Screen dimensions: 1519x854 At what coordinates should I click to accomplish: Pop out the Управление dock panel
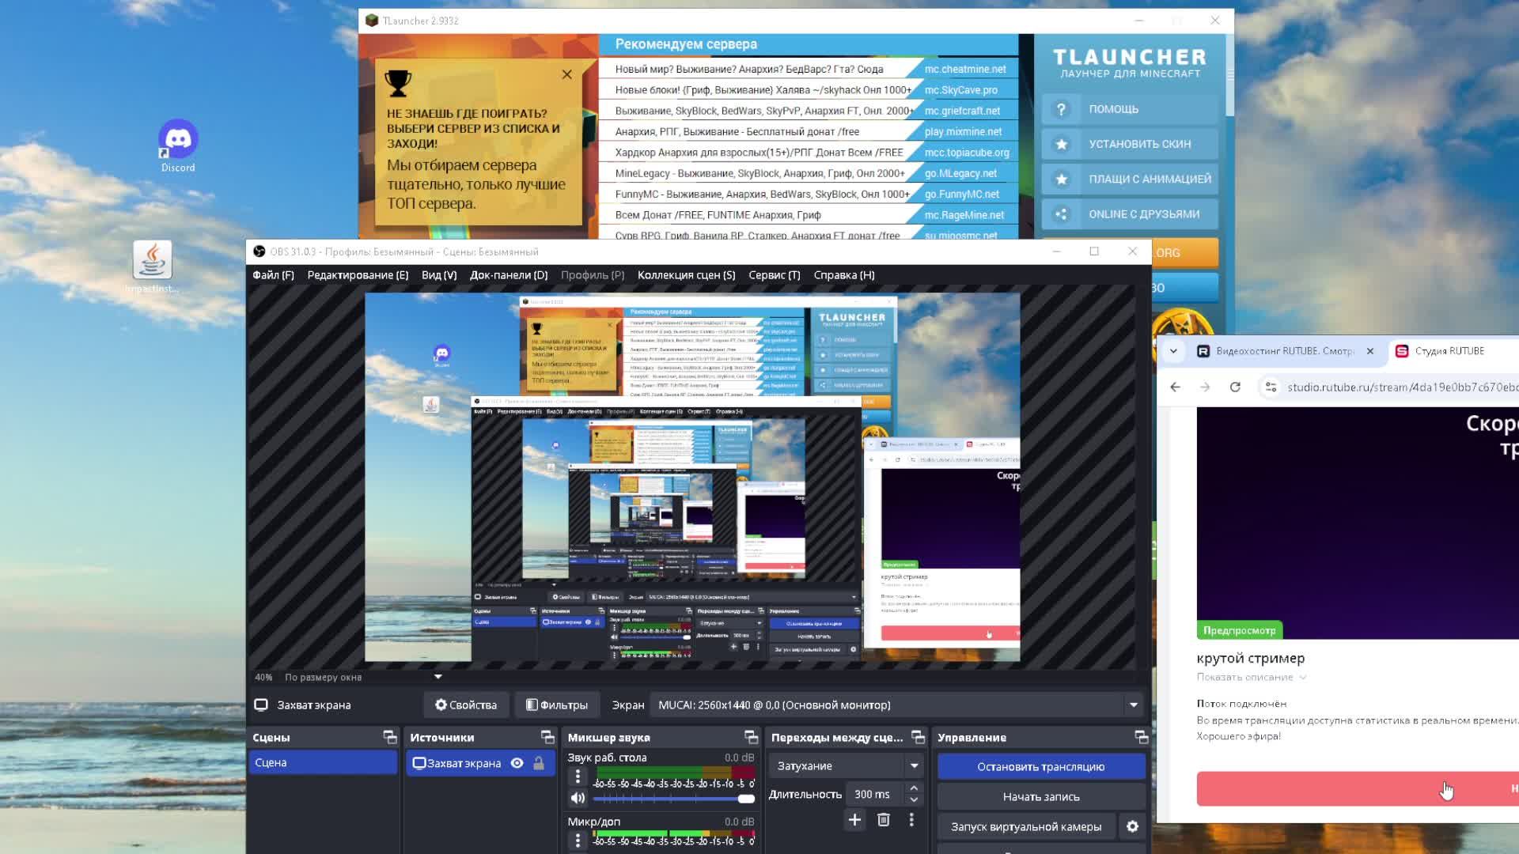pos(1141,737)
